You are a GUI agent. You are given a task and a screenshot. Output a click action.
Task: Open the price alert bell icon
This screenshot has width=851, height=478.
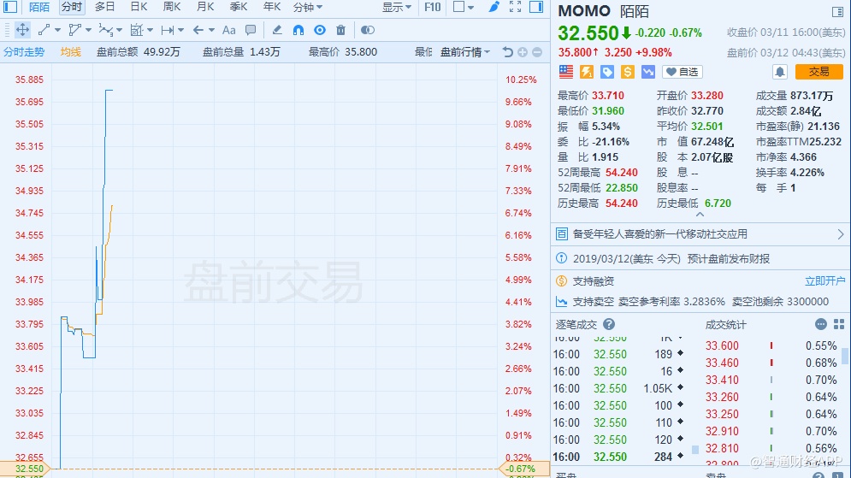point(779,72)
